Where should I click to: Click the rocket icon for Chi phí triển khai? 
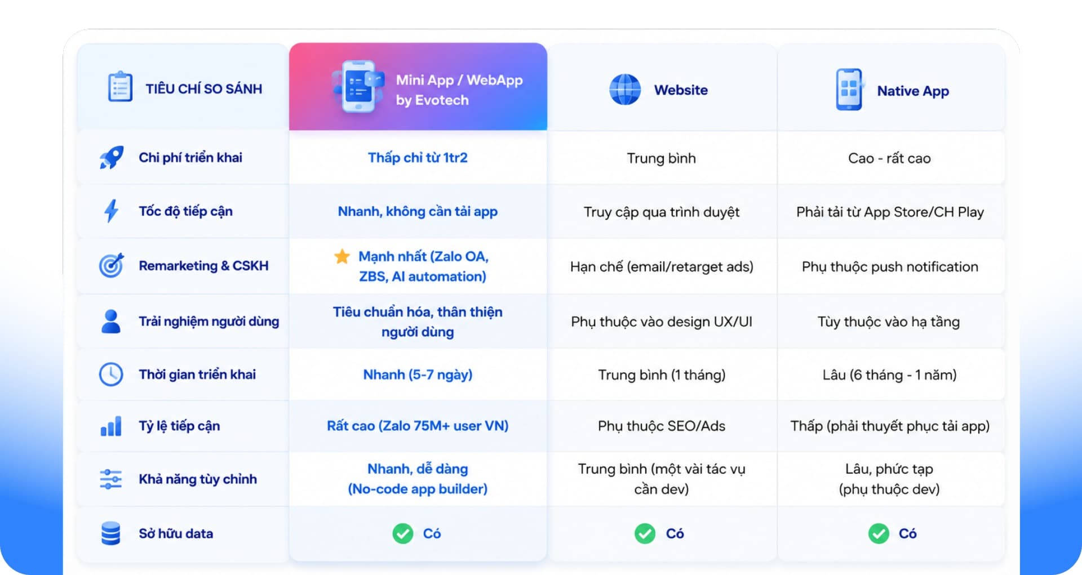tap(112, 158)
